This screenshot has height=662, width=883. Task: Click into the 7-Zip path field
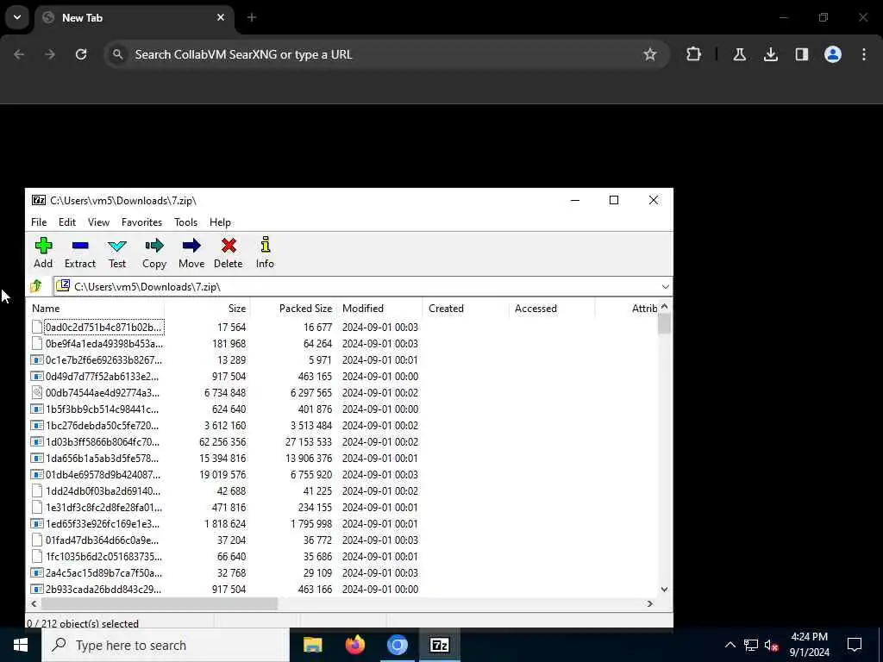(360, 286)
